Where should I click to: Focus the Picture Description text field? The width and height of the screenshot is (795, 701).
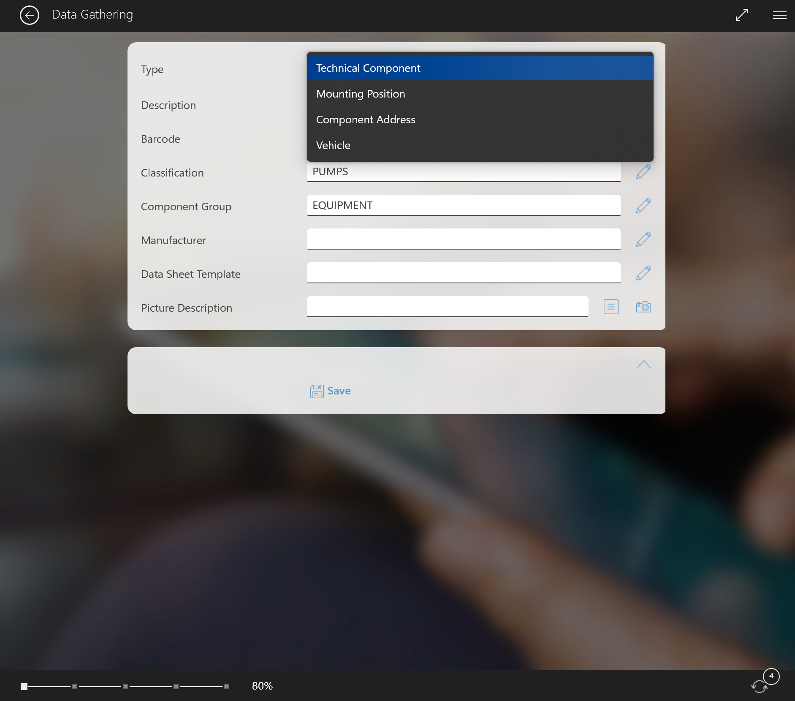click(448, 307)
